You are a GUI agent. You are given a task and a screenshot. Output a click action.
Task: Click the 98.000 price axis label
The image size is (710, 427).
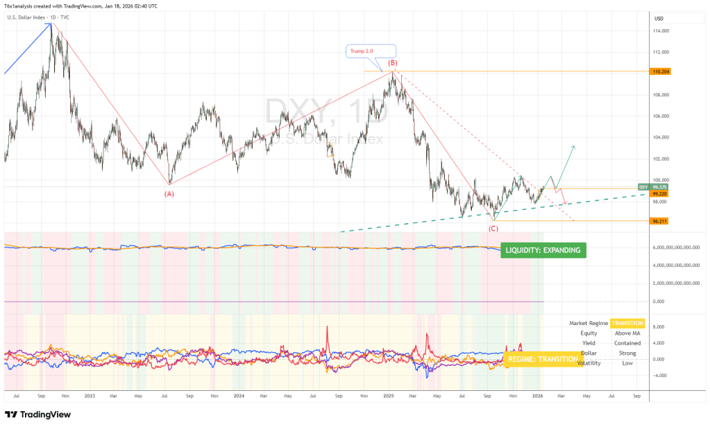click(x=660, y=202)
